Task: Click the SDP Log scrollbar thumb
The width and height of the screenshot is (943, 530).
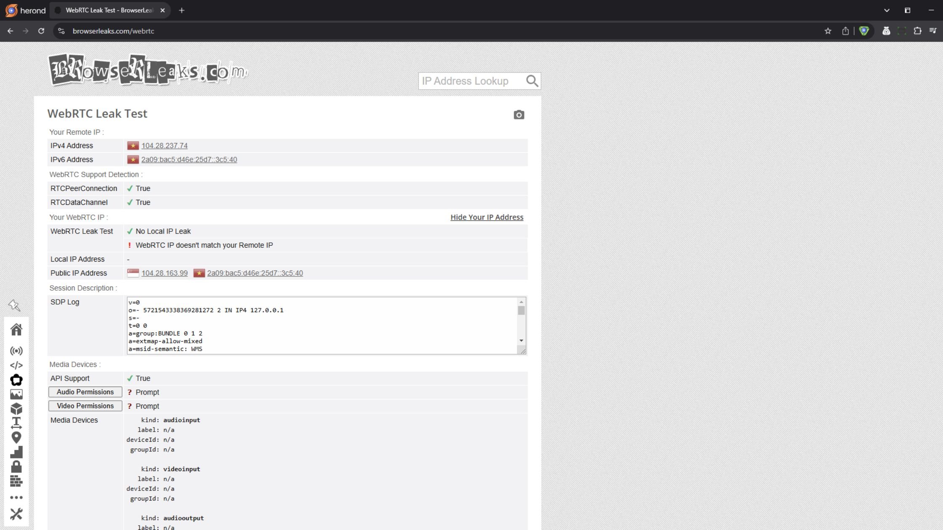Action: tap(521, 310)
